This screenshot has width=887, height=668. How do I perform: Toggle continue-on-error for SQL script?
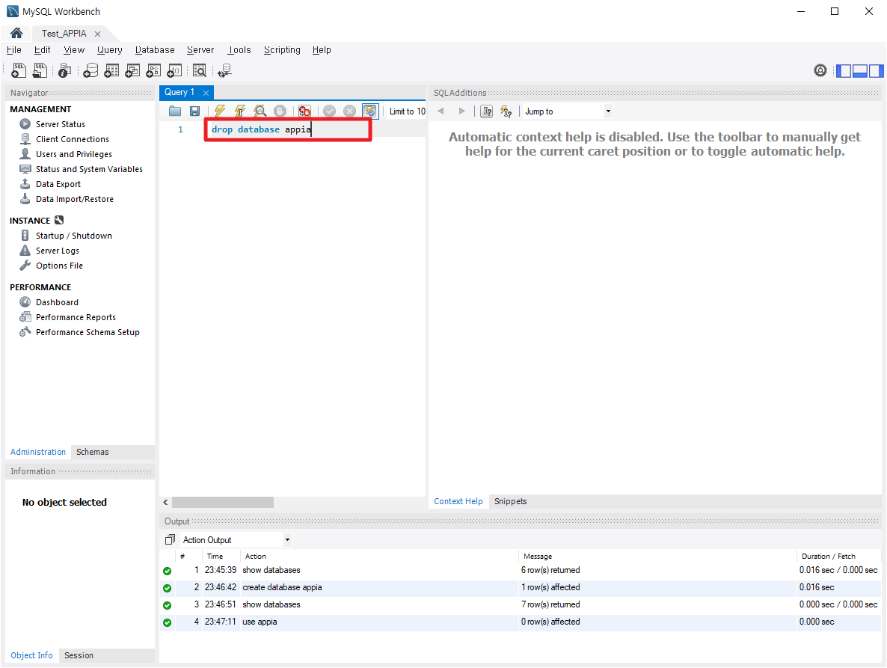(304, 111)
